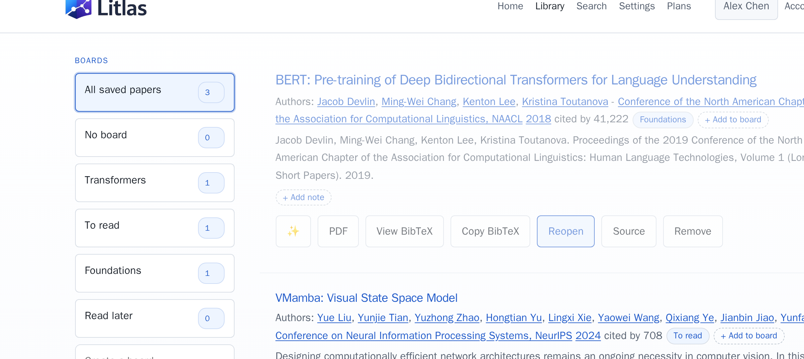Click the Reopen button
Screen dimensions: 804x359
tap(565, 231)
